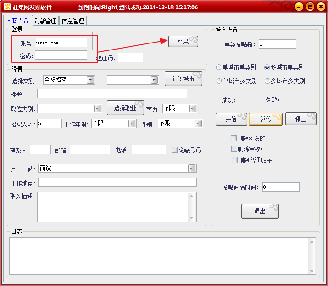Focus the 账号 input field
The width and height of the screenshot is (328, 286).
pyautogui.click(x=61, y=43)
